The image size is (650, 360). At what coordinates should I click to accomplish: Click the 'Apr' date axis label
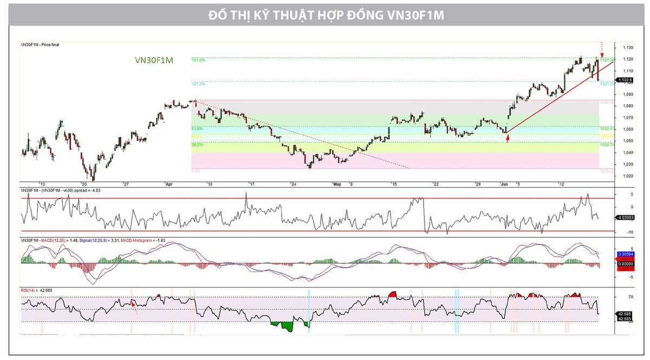pyautogui.click(x=167, y=184)
